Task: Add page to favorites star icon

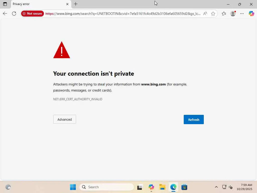Action: pyautogui.click(x=213, y=14)
